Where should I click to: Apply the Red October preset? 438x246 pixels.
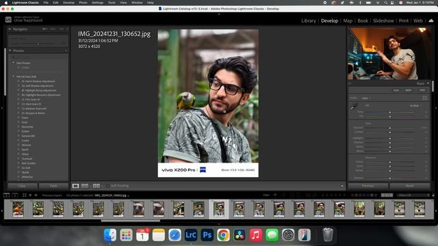coord(29,163)
